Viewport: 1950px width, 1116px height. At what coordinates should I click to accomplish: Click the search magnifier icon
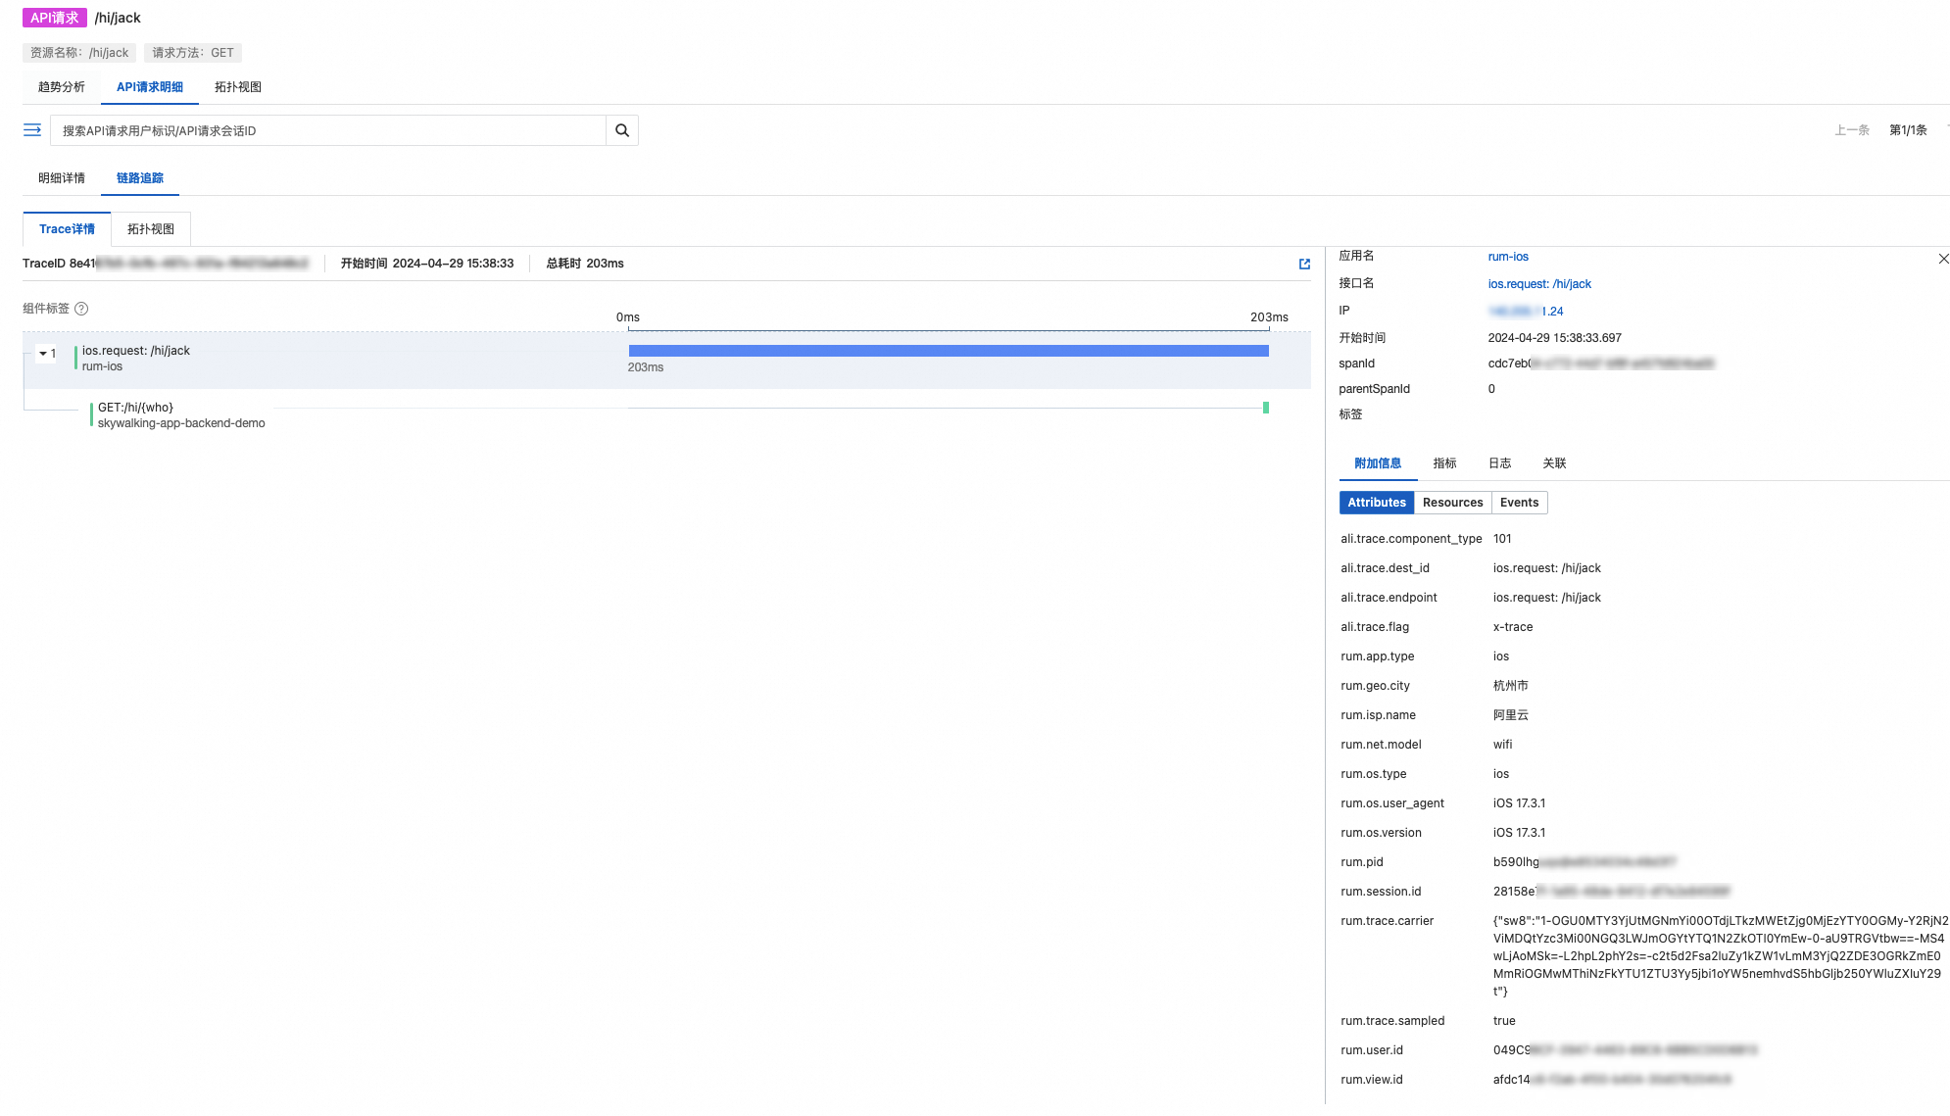(622, 129)
